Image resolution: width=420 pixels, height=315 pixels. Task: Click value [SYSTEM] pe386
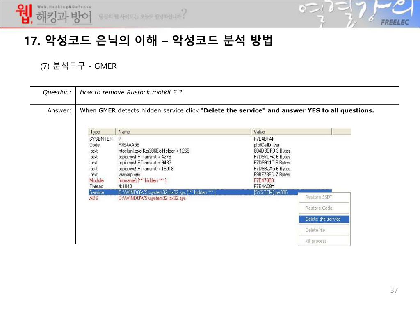click(271, 192)
